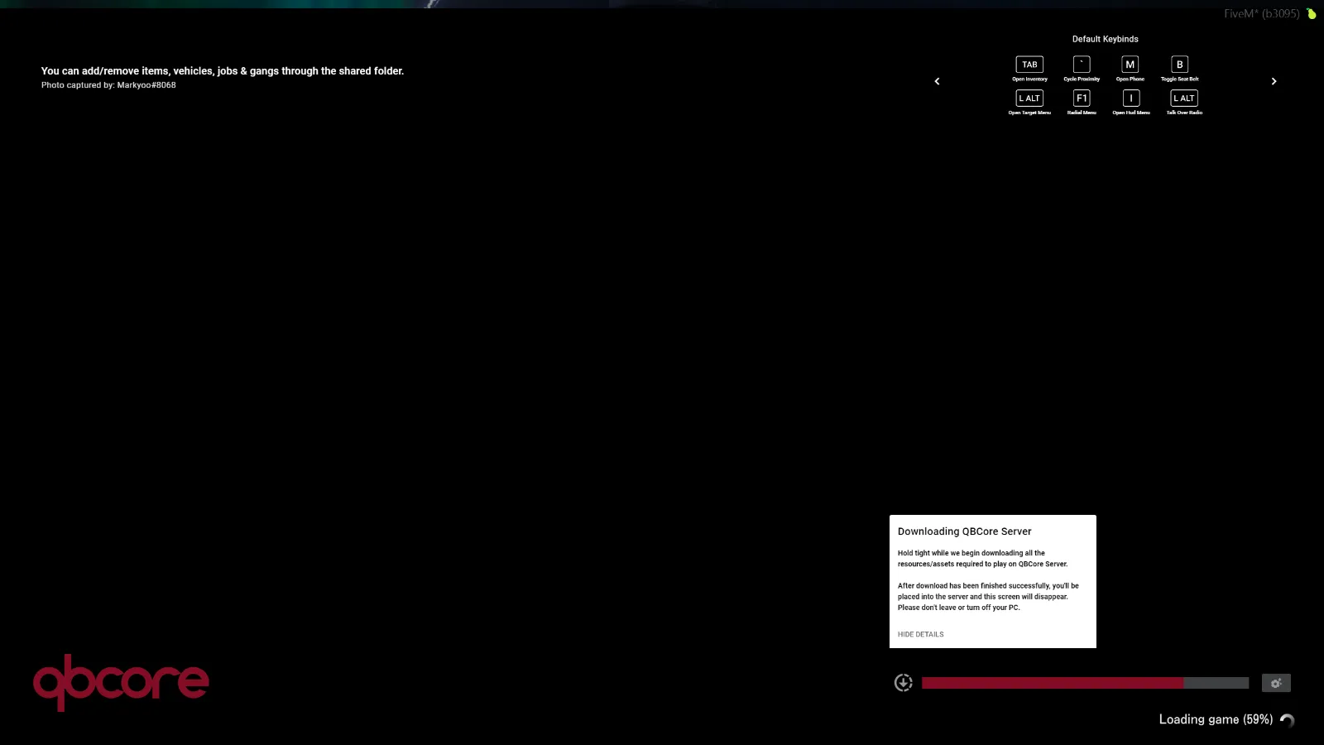This screenshot has height=745, width=1324.
Task: Click the 'Talk Over Radio' label
Action: pos(1184,113)
